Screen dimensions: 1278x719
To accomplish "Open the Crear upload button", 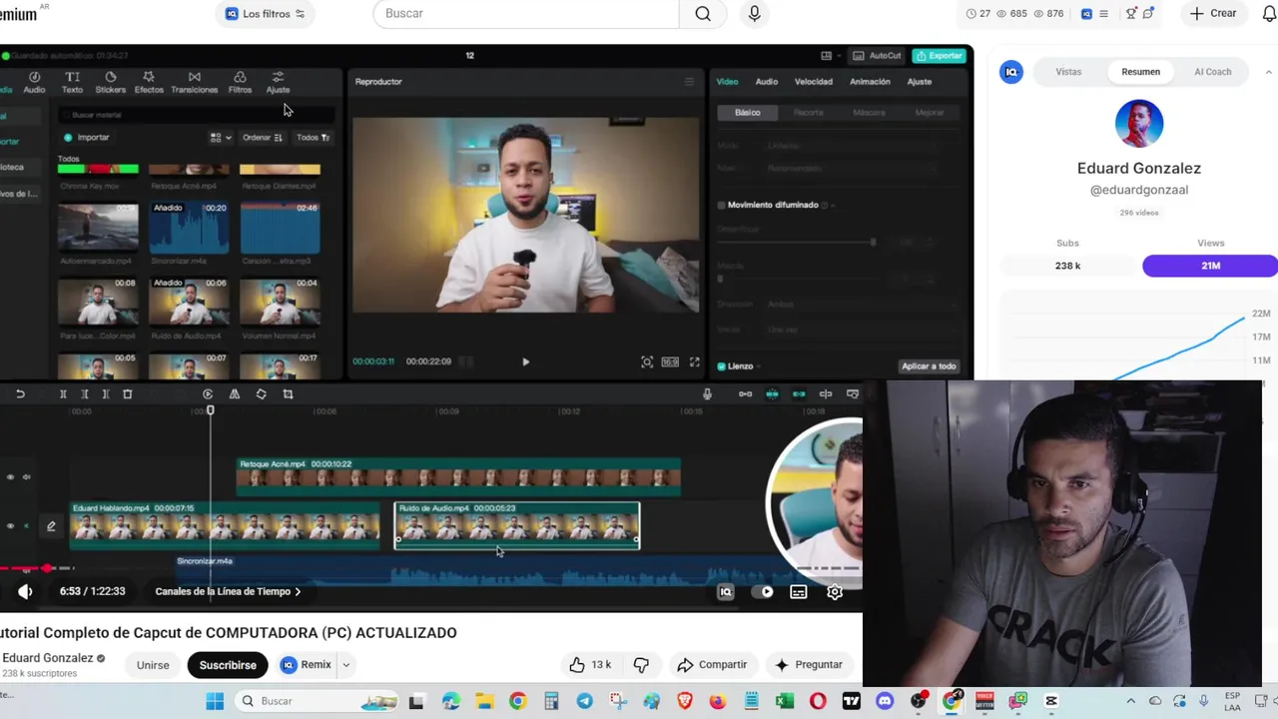I will tap(1213, 13).
